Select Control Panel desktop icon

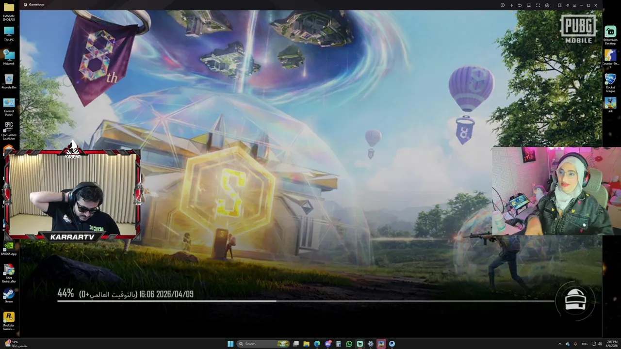pos(9,107)
